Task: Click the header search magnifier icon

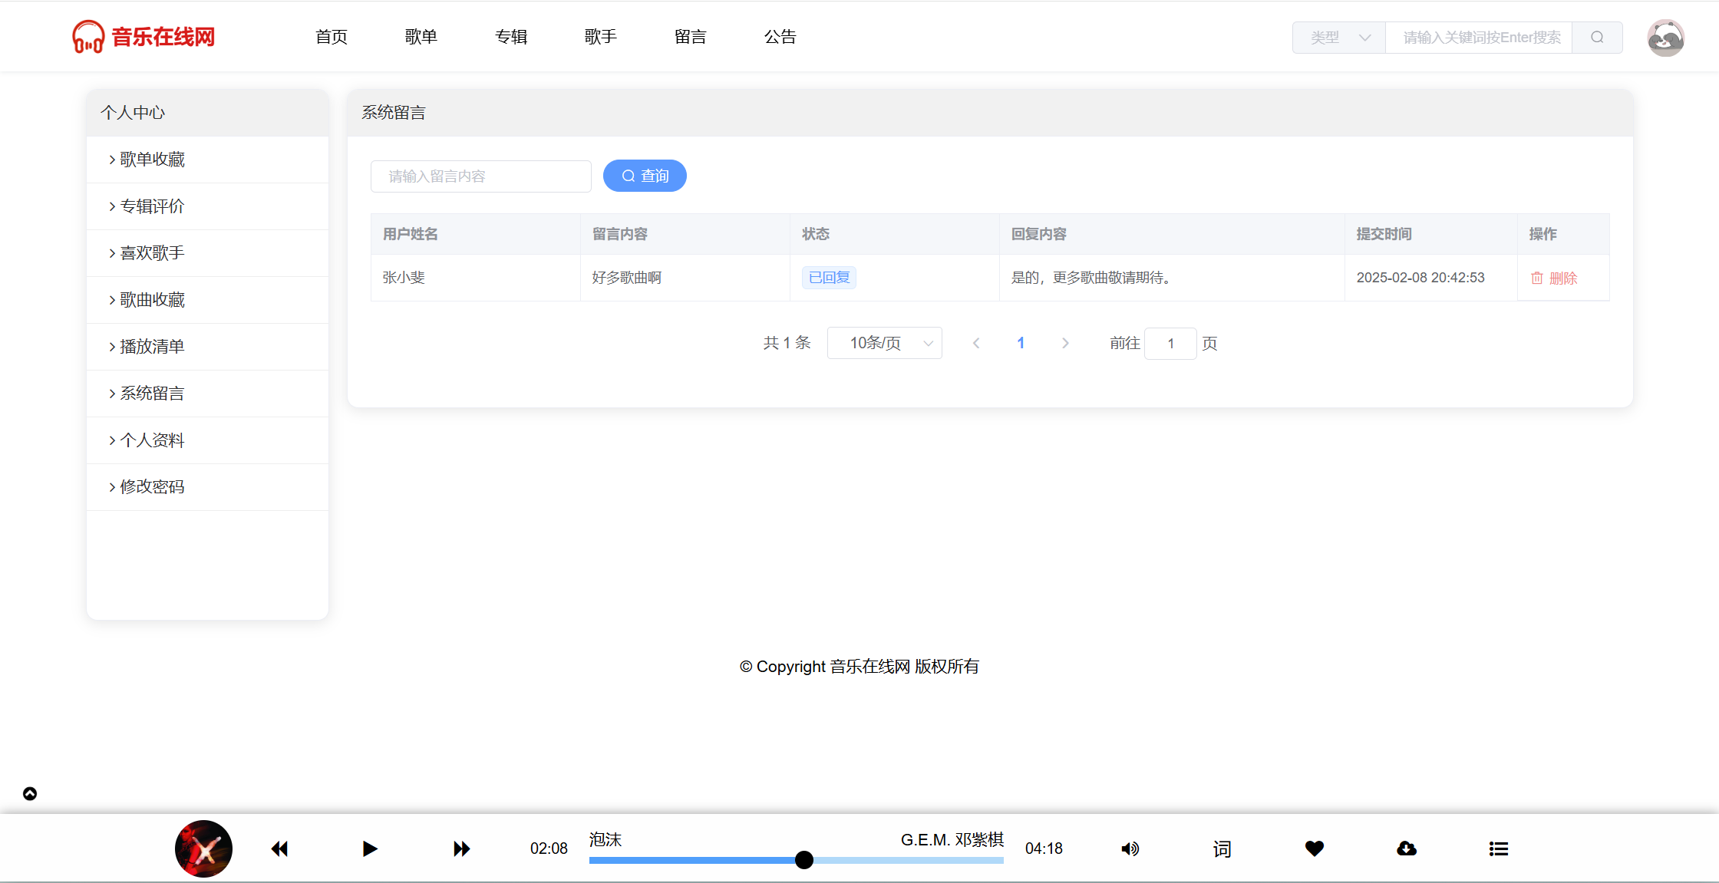Action: 1597,38
